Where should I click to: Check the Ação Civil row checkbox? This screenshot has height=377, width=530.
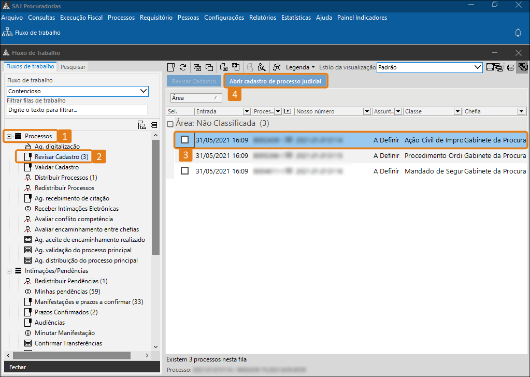[184, 140]
